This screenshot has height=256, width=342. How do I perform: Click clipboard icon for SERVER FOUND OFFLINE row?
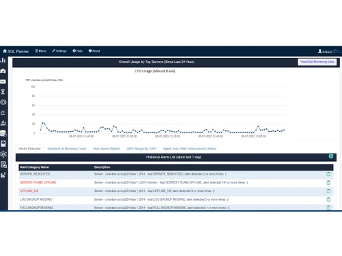click(328, 182)
